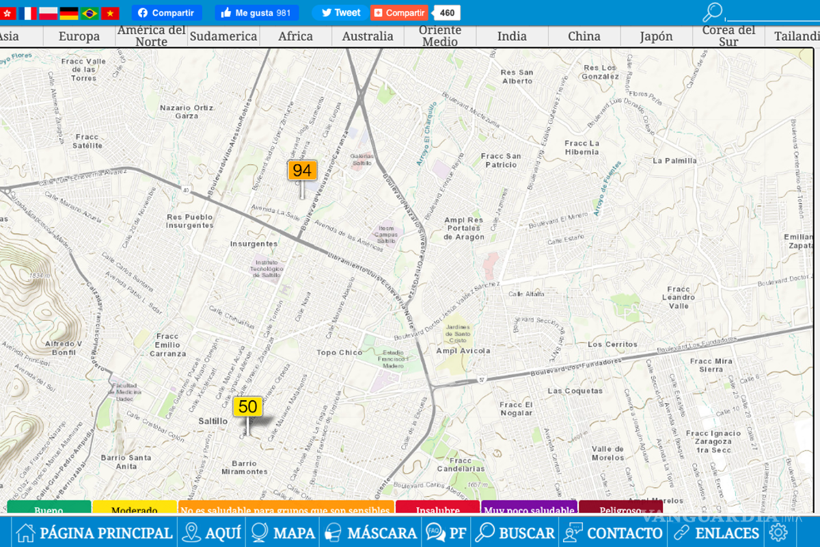This screenshot has width=820, height=547.
Task: Share the page on Facebook with Compartir
Action: [167, 13]
